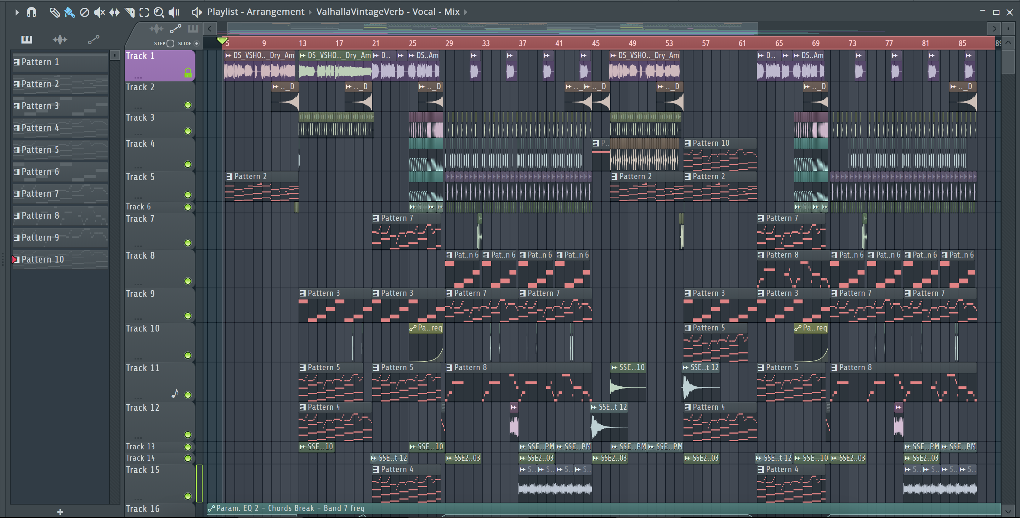This screenshot has width=1020, height=518.
Task: Click the lock icon on Track 1
Action: click(x=188, y=73)
